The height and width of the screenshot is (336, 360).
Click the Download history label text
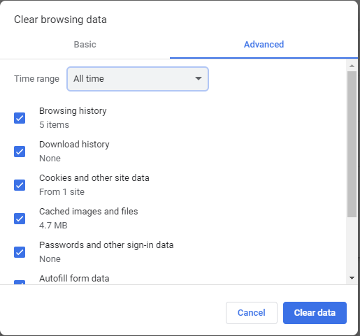[74, 145]
